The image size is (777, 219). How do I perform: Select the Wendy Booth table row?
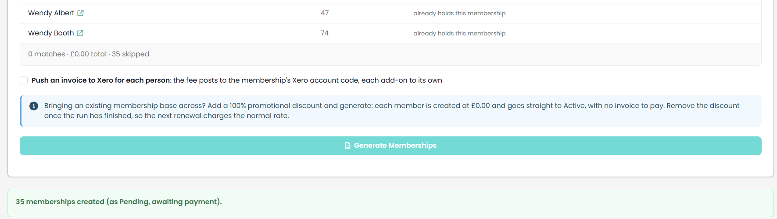(x=390, y=33)
